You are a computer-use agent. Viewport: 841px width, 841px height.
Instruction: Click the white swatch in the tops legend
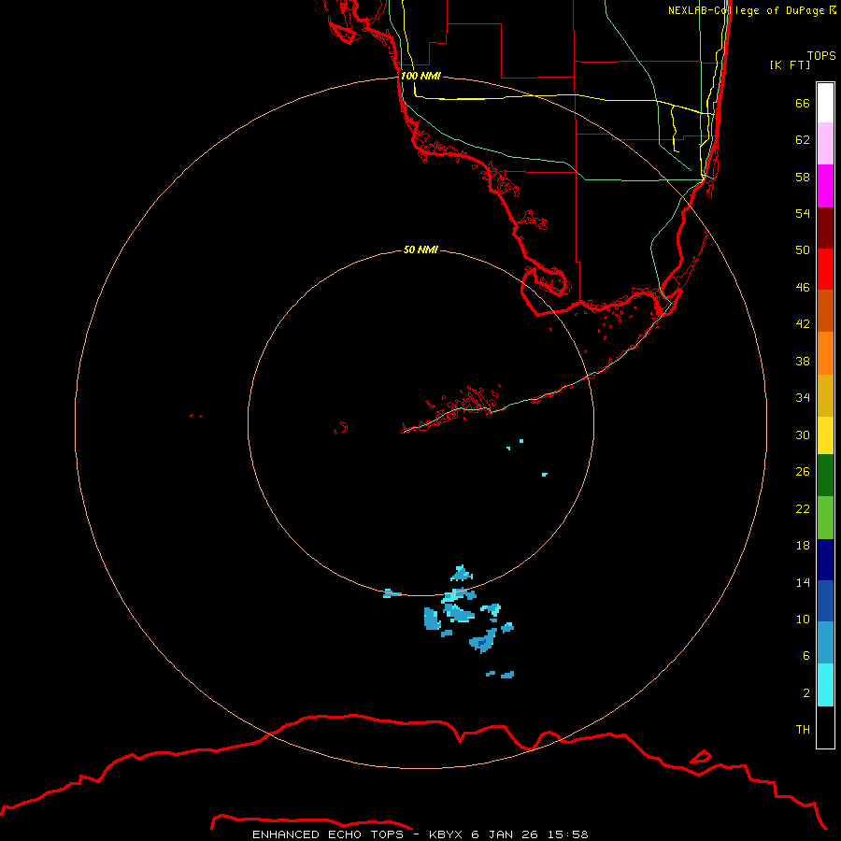pos(825,103)
